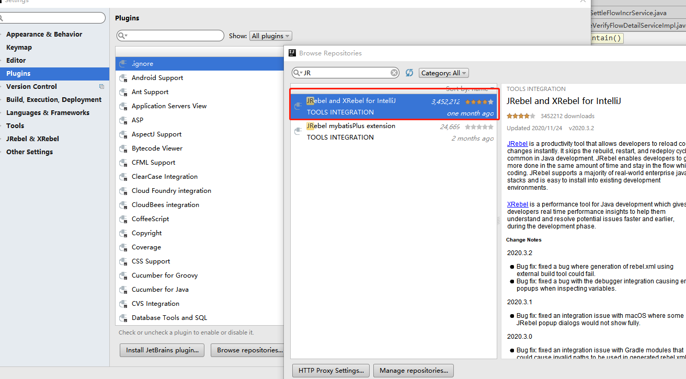This screenshot has width=686, height=379.
Task: Click the Database Tools and SQL plugin icon
Action: 123,318
